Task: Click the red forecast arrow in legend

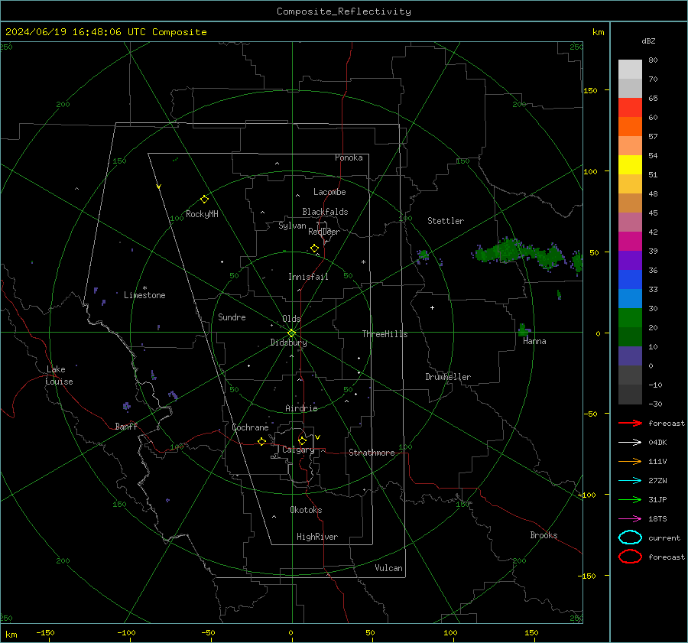Action: (x=630, y=423)
